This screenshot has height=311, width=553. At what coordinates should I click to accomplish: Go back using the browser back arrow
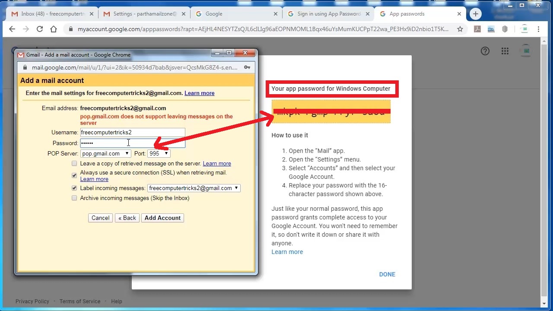point(12,29)
